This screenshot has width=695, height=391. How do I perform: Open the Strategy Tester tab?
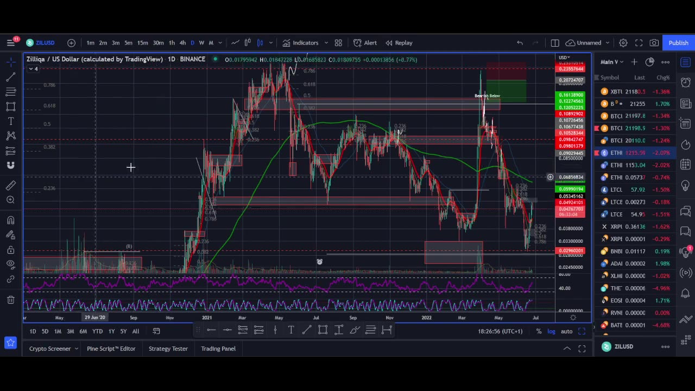click(x=168, y=349)
